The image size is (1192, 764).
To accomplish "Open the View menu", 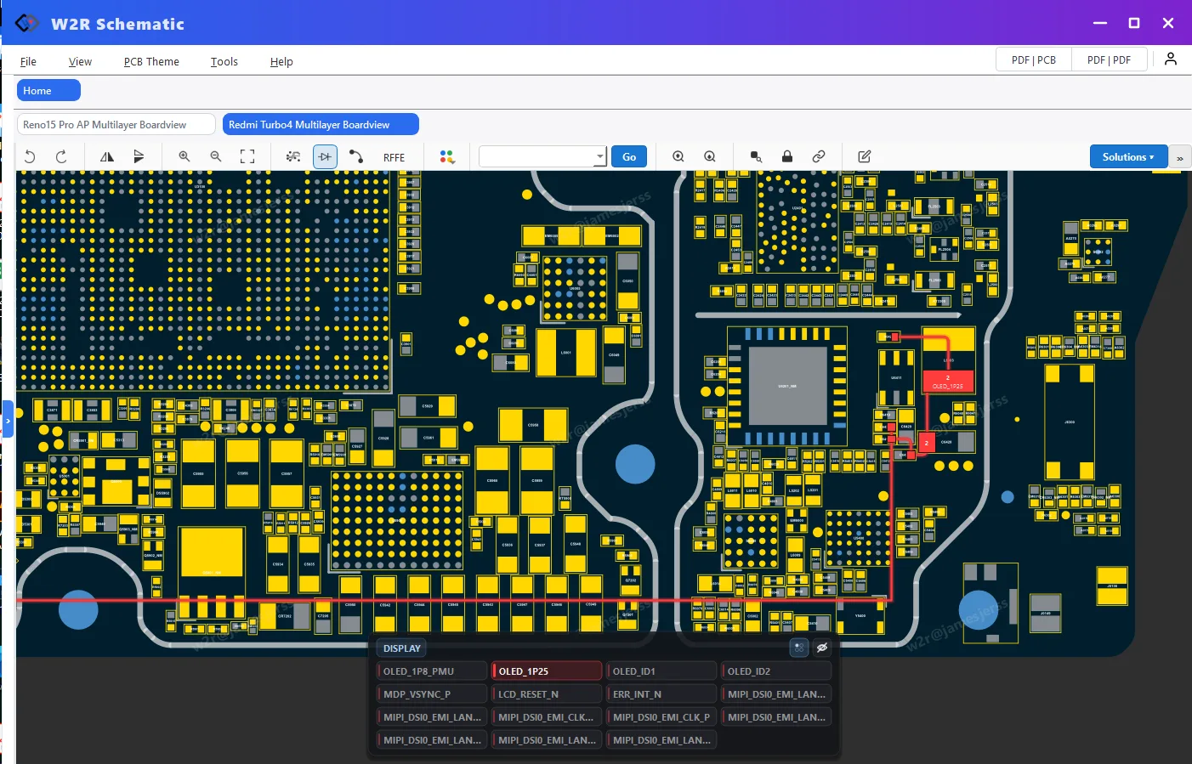I will (x=80, y=61).
